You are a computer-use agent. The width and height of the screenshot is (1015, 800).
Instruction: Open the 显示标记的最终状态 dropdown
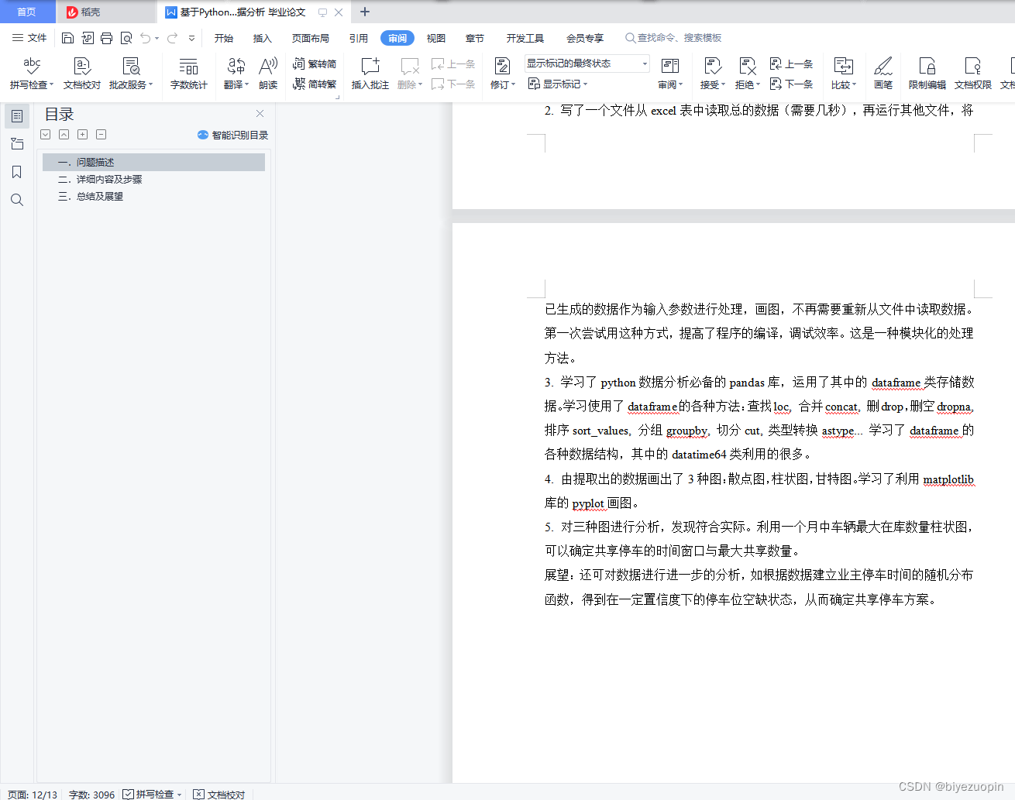pos(585,63)
